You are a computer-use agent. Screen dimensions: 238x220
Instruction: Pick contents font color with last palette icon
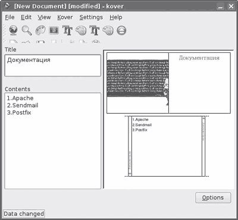coord(108,30)
